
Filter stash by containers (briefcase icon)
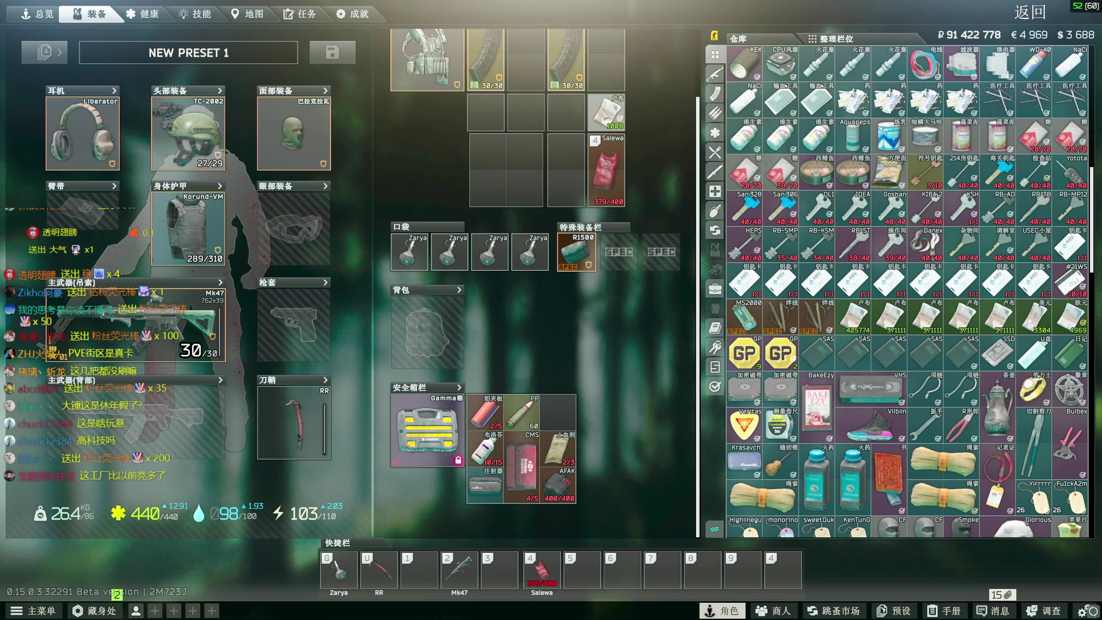click(715, 289)
